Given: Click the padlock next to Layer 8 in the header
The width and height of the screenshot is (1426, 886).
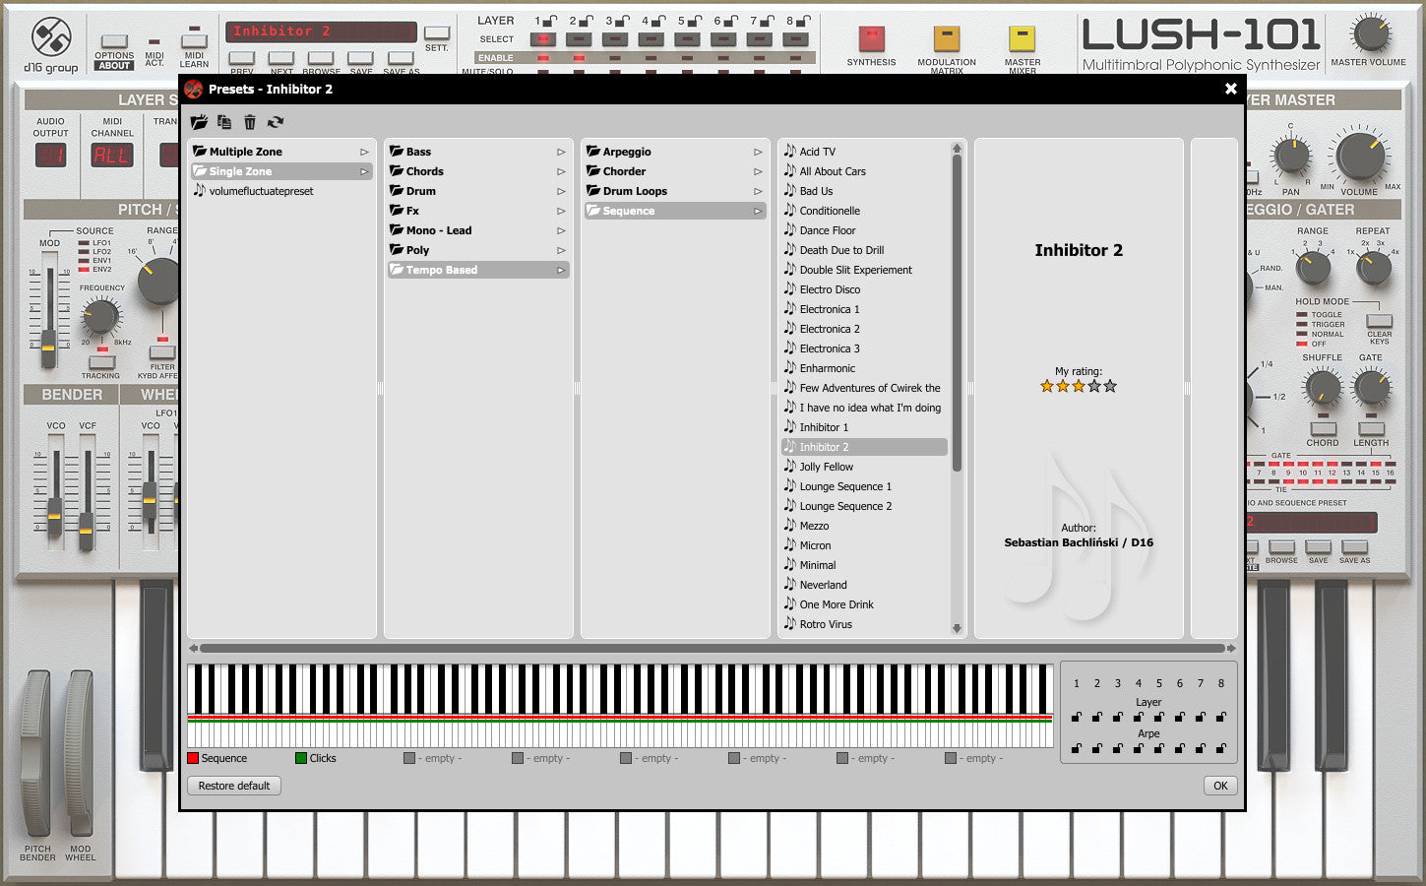Looking at the screenshot, I should click(x=803, y=20).
